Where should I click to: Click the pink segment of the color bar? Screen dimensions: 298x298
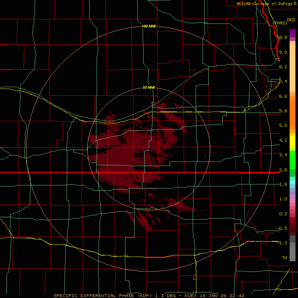(x=292, y=201)
